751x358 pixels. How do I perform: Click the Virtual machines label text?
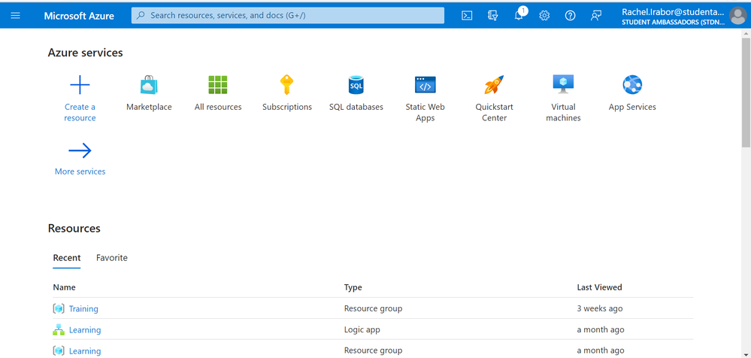click(563, 112)
